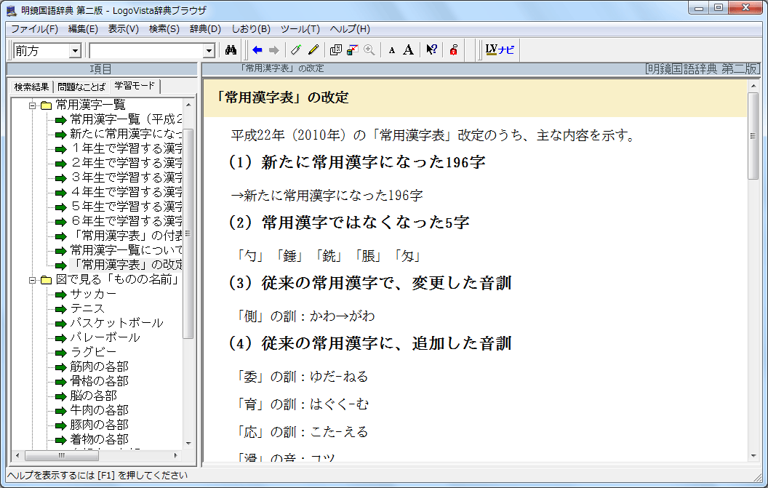Open the 辞典(D) menu
The image size is (768, 488).
(205, 29)
